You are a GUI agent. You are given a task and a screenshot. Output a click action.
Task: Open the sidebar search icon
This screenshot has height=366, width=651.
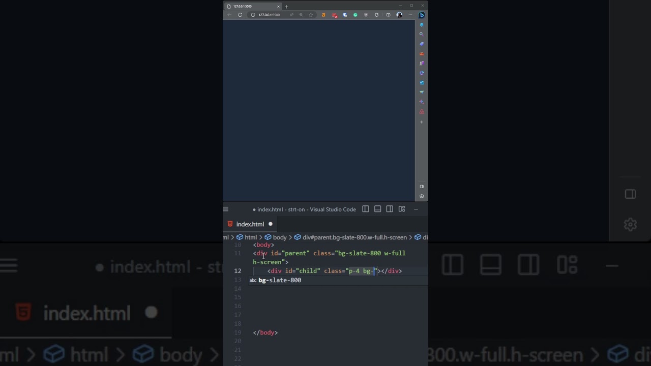point(421,34)
